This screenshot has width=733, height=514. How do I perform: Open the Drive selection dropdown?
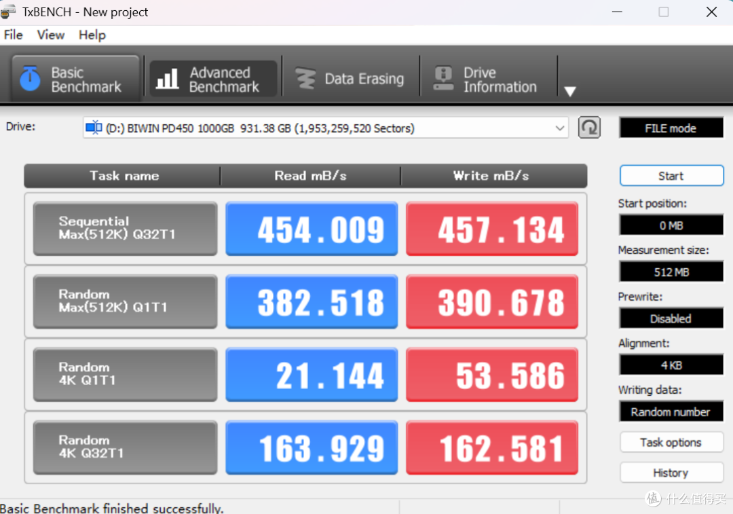coord(326,128)
